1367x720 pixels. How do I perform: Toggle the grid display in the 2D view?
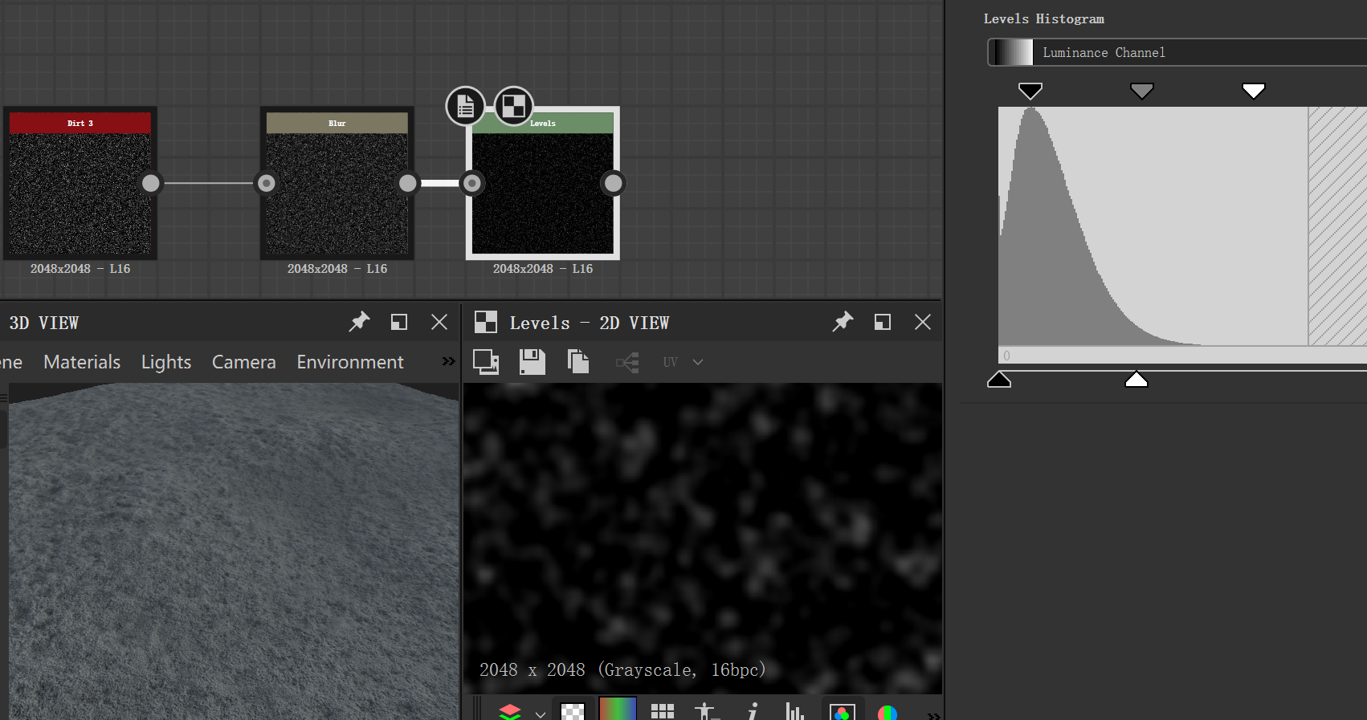(x=663, y=712)
